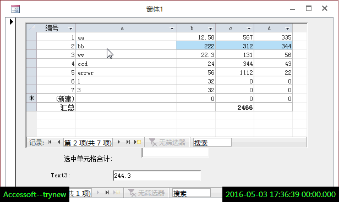Click the subform record search box
The image size is (339, 202).
click(x=212, y=143)
